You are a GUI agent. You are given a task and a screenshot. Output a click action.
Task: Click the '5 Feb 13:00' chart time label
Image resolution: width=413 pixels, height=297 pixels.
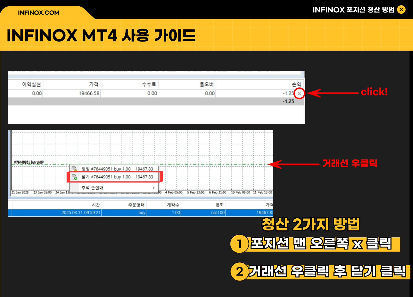196,193
